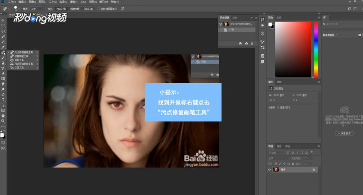Open the 文件(F) menu
363x195 pixels.
(x=12, y=2)
